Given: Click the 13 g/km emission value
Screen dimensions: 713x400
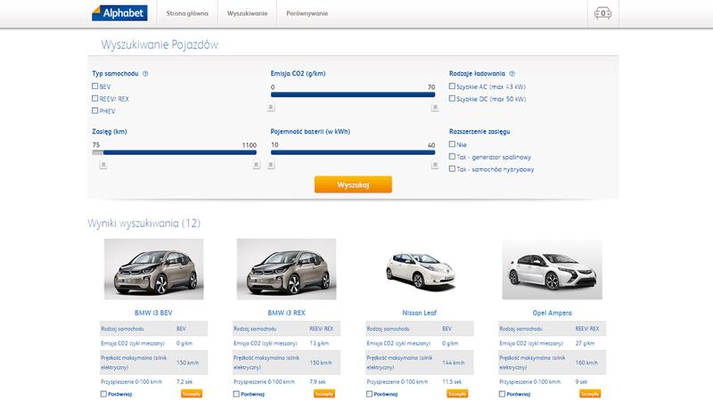Looking at the screenshot, I should click(x=319, y=343).
